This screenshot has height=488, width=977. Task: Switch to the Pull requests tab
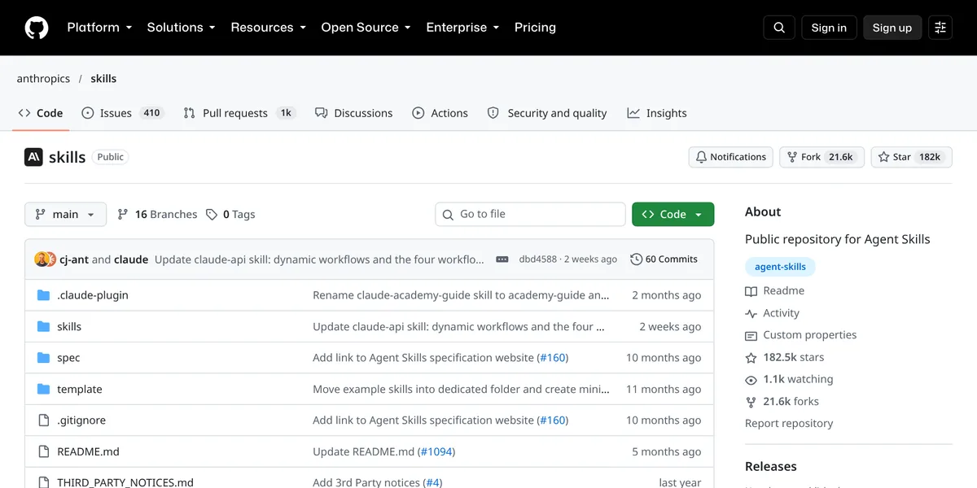239,113
